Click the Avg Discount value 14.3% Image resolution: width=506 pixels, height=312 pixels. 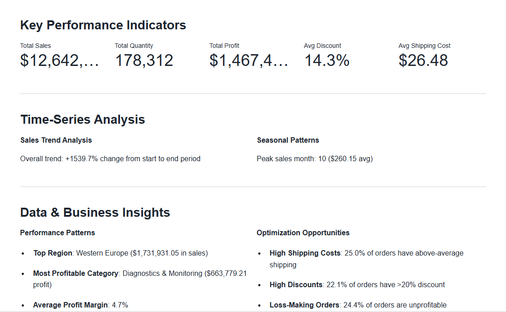327,61
